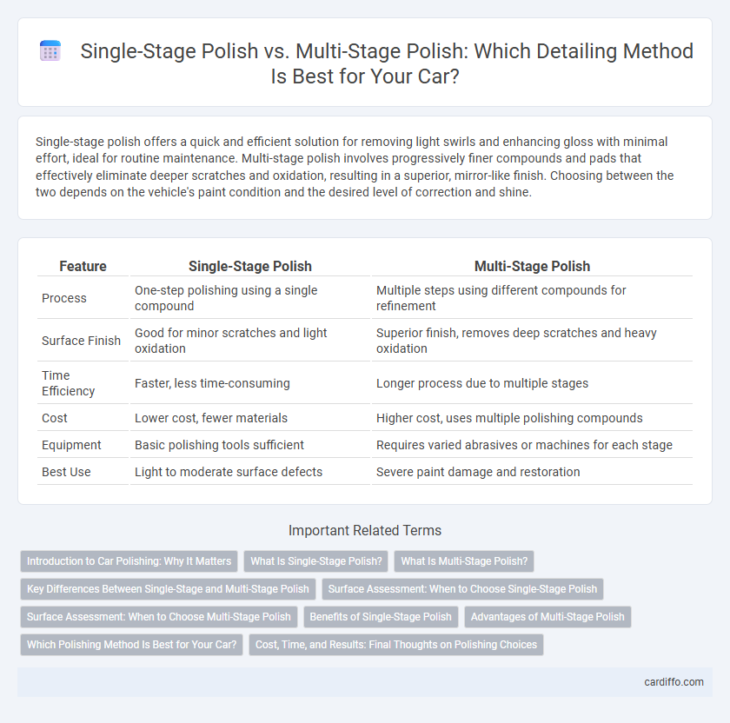Open the 'Benefits of Single-Stage Polish' tag
The height and width of the screenshot is (723, 730).
pyautogui.click(x=381, y=617)
